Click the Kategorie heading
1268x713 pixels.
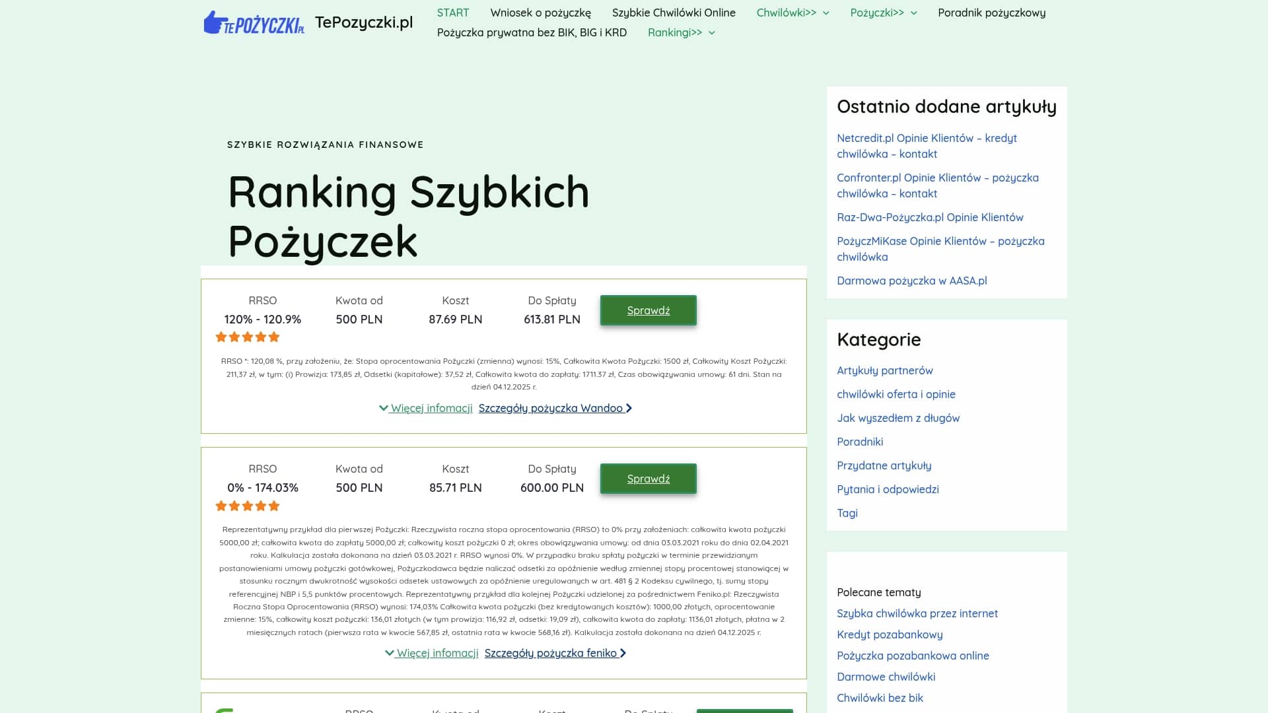click(878, 339)
